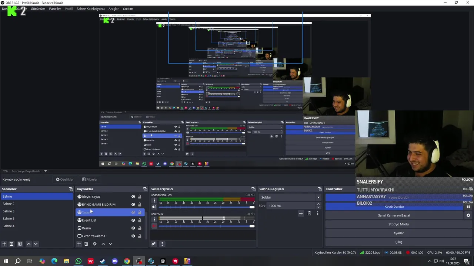
Task: Open the Pencereye Boyutlandır zoom dropdown
Action: click(30, 171)
